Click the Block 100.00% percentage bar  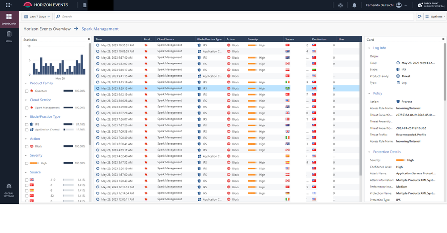click(x=68, y=147)
